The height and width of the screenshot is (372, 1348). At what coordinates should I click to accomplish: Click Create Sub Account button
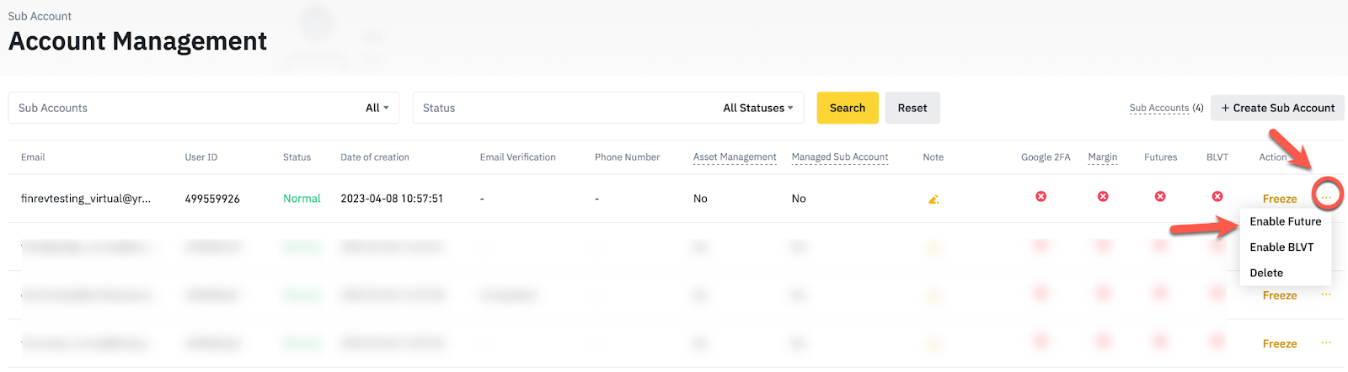tap(1277, 108)
